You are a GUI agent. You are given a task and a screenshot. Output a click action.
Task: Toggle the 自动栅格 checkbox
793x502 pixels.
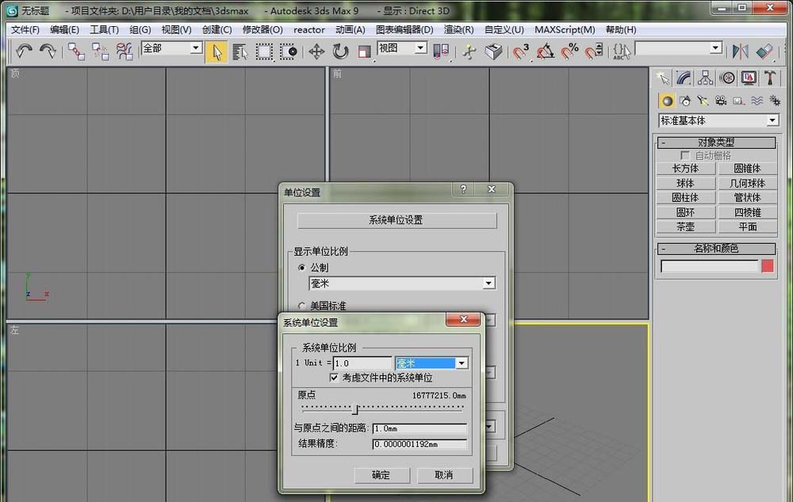[x=685, y=155]
